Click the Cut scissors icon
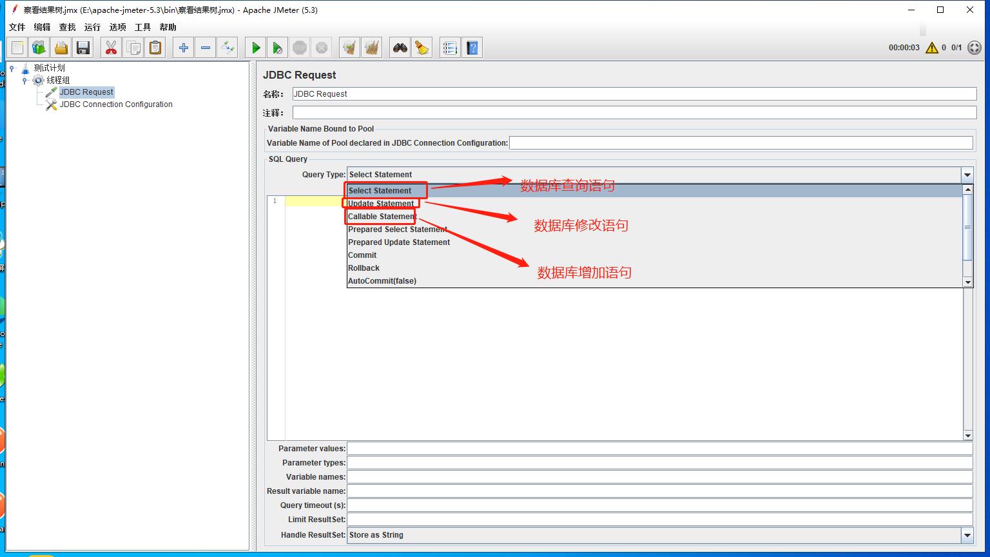Viewport: 990px width, 557px height. pyautogui.click(x=112, y=48)
